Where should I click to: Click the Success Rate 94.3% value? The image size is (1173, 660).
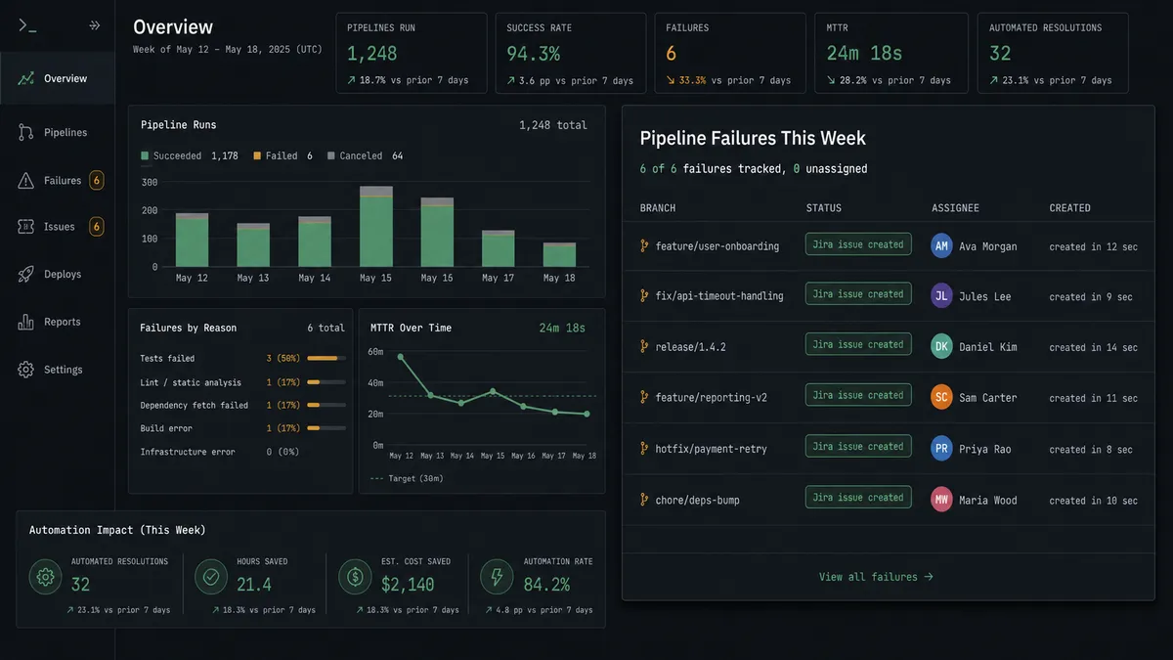pyautogui.click(x=534, y=54)
